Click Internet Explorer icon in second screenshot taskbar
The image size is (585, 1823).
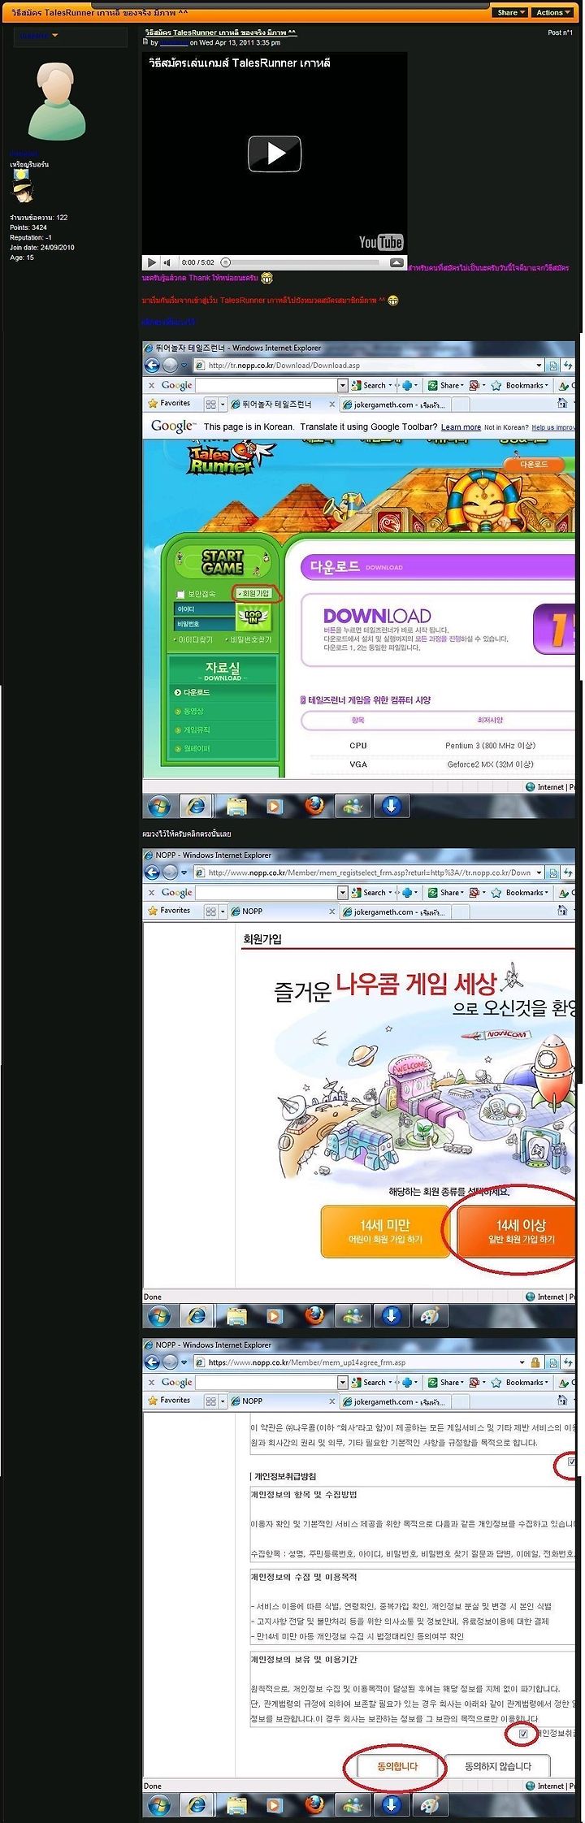pyautogui.click(x=196, y=1314)
